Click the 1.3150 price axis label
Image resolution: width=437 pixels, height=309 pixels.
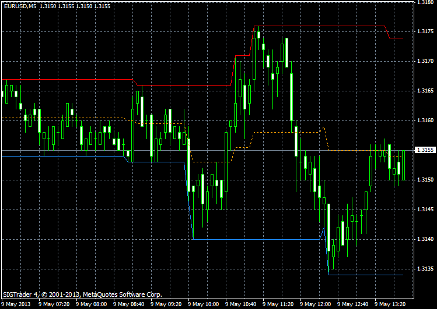click(x=425, y=180)
